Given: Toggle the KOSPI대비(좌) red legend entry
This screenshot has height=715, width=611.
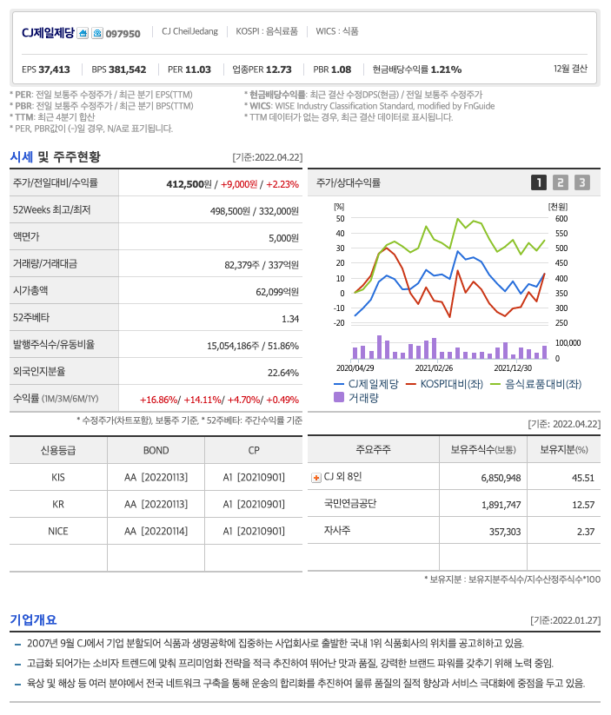Looking at the screenshot, I should click(x=444, y=384).
